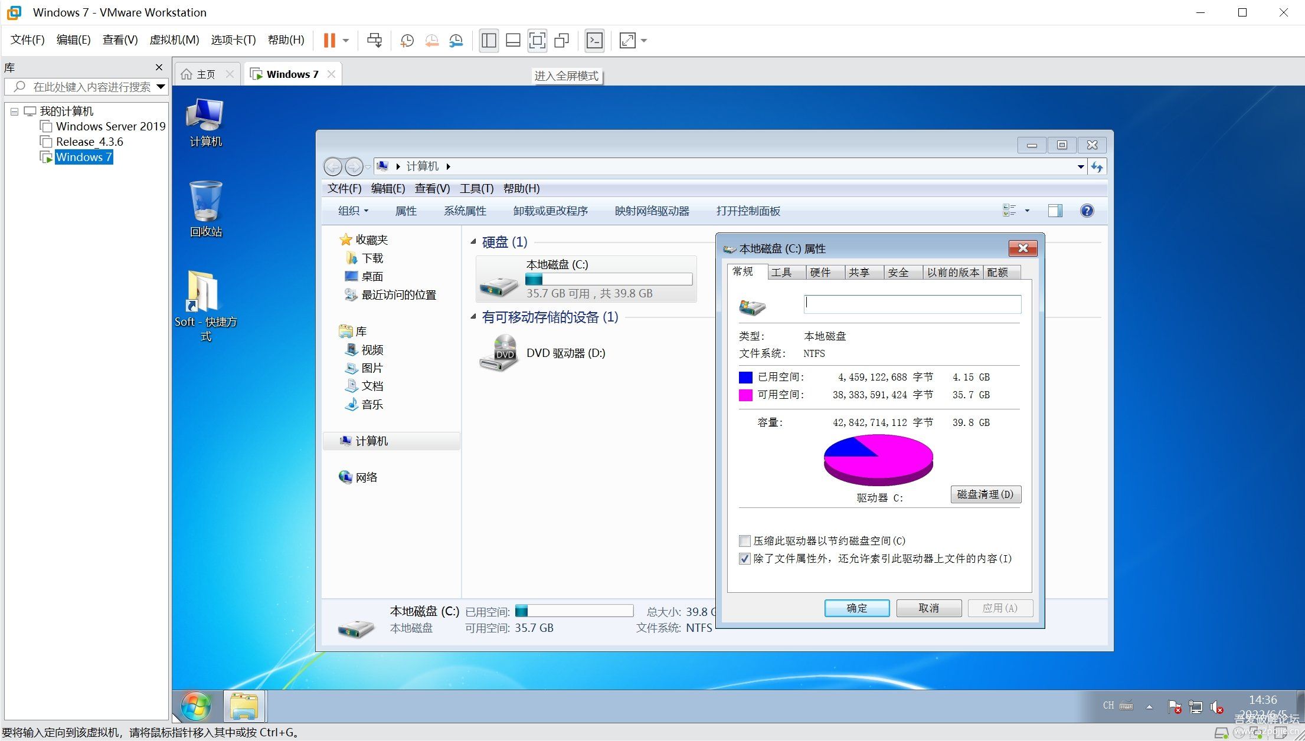Toggle compress drive to save space checkbox
1305x741 pixels.
coord(745,540)
